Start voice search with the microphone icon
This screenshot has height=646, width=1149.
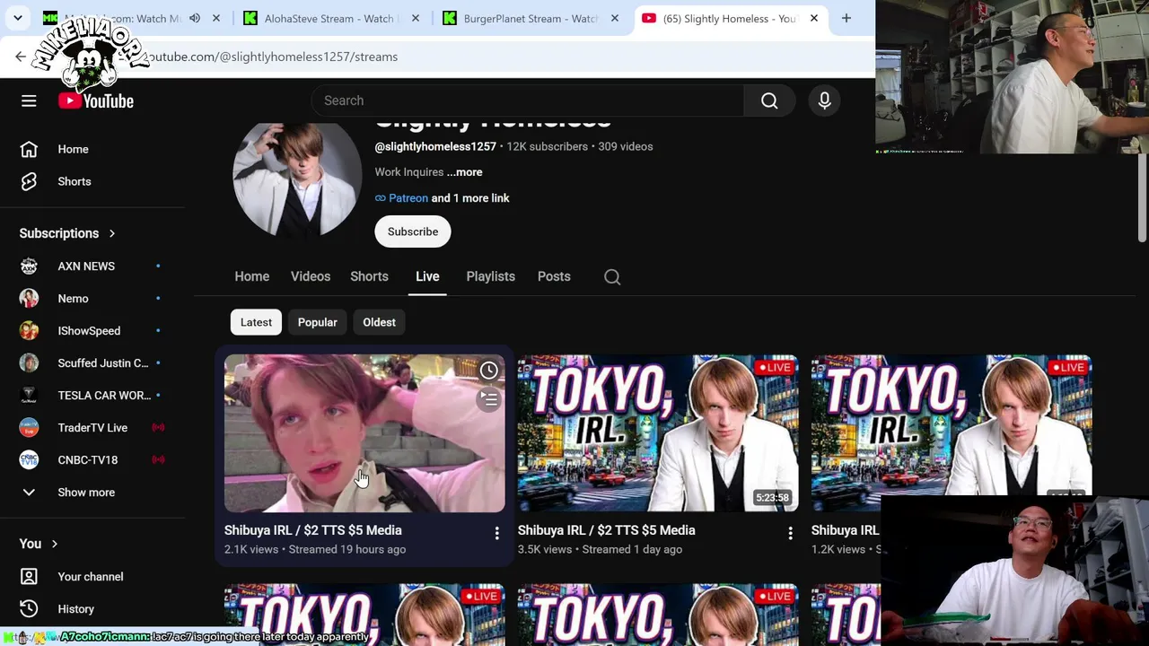tap(824, 100)
